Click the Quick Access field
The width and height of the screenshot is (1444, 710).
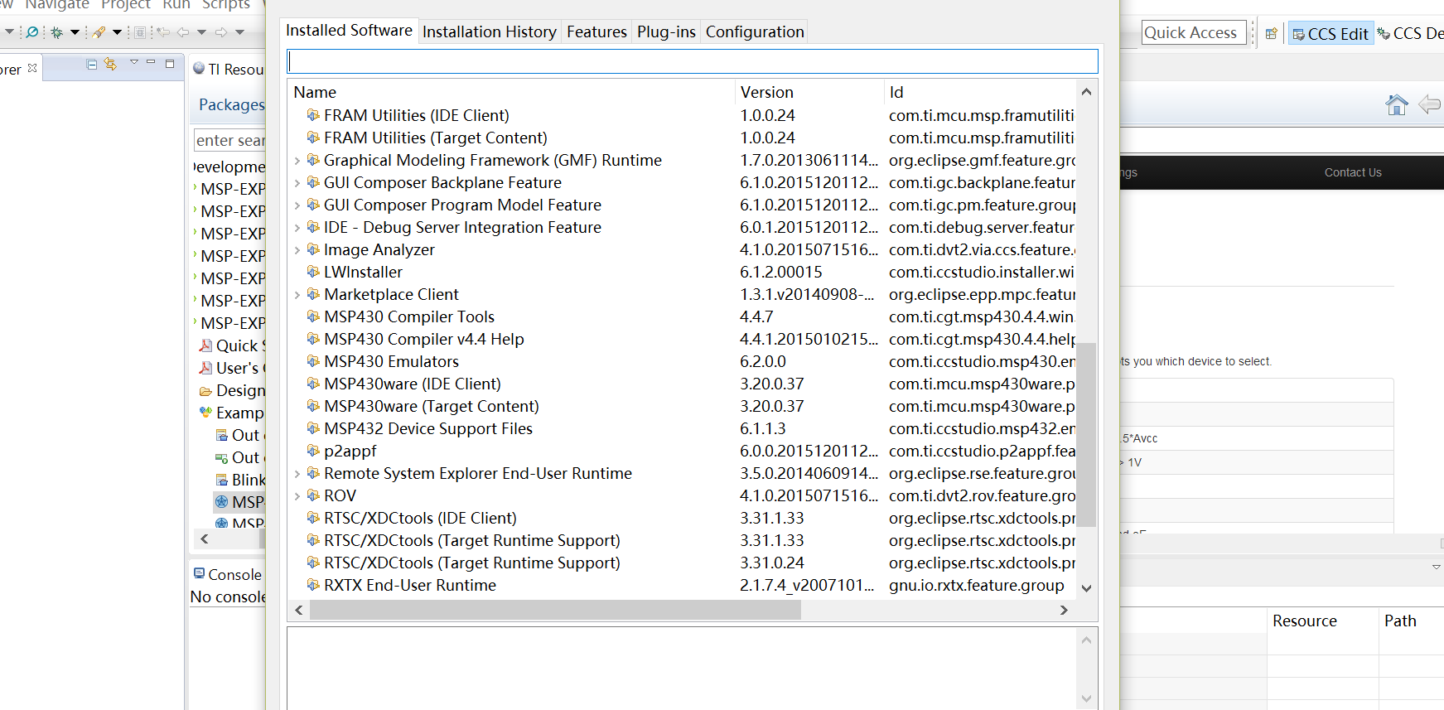tap(1194, 32)
